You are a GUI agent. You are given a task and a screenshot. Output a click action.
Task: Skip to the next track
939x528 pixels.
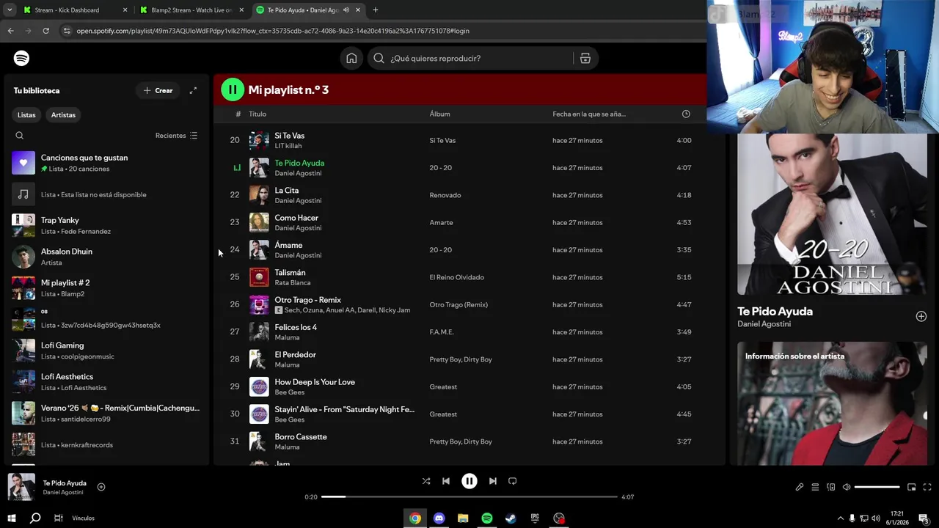pos(493,481)
